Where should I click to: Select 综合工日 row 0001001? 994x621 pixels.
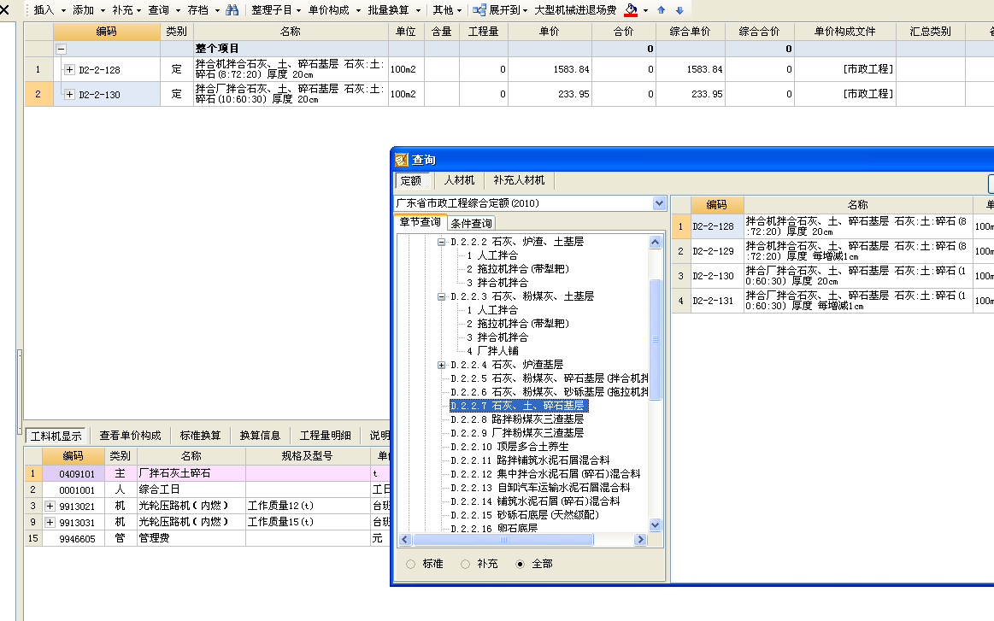pyautogui.click(x=208, y=489)
